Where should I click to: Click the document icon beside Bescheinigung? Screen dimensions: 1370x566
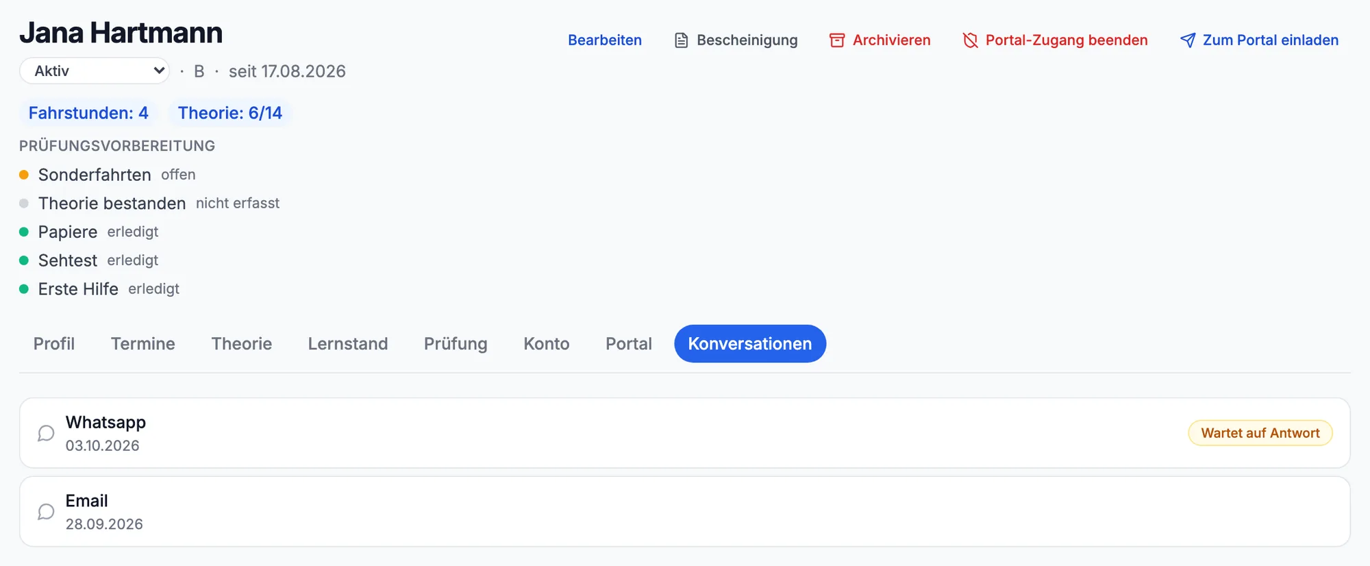(681, 40)
